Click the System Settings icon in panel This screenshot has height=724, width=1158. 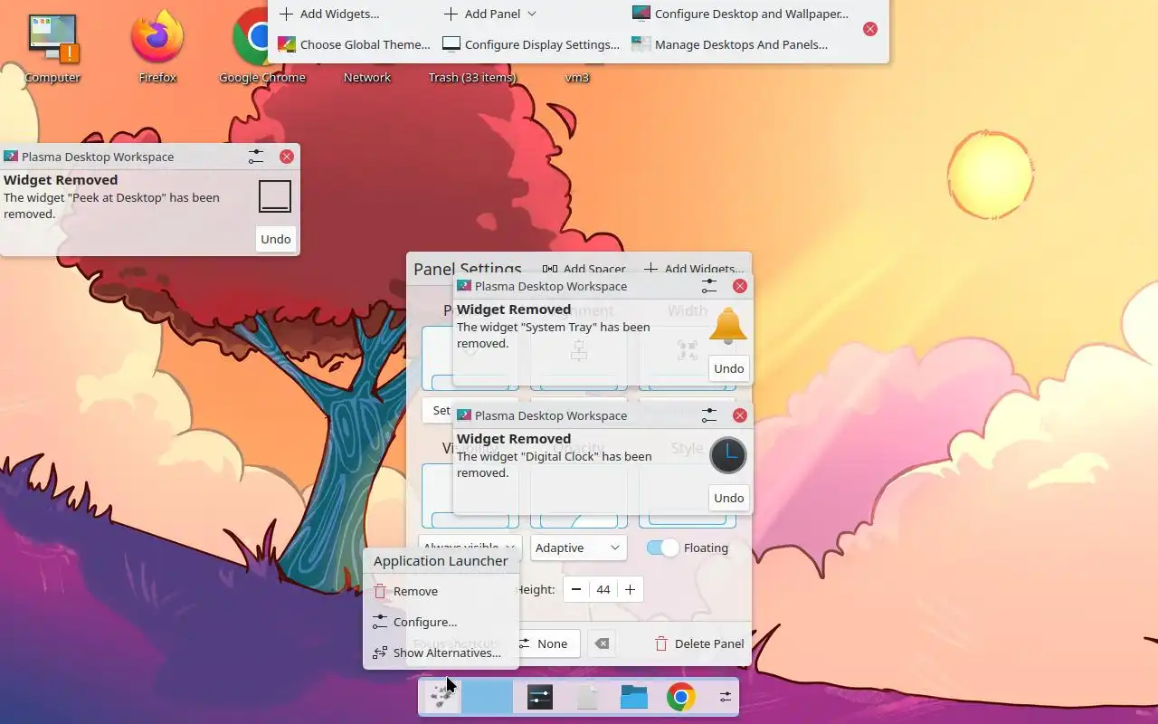(540, 697)
